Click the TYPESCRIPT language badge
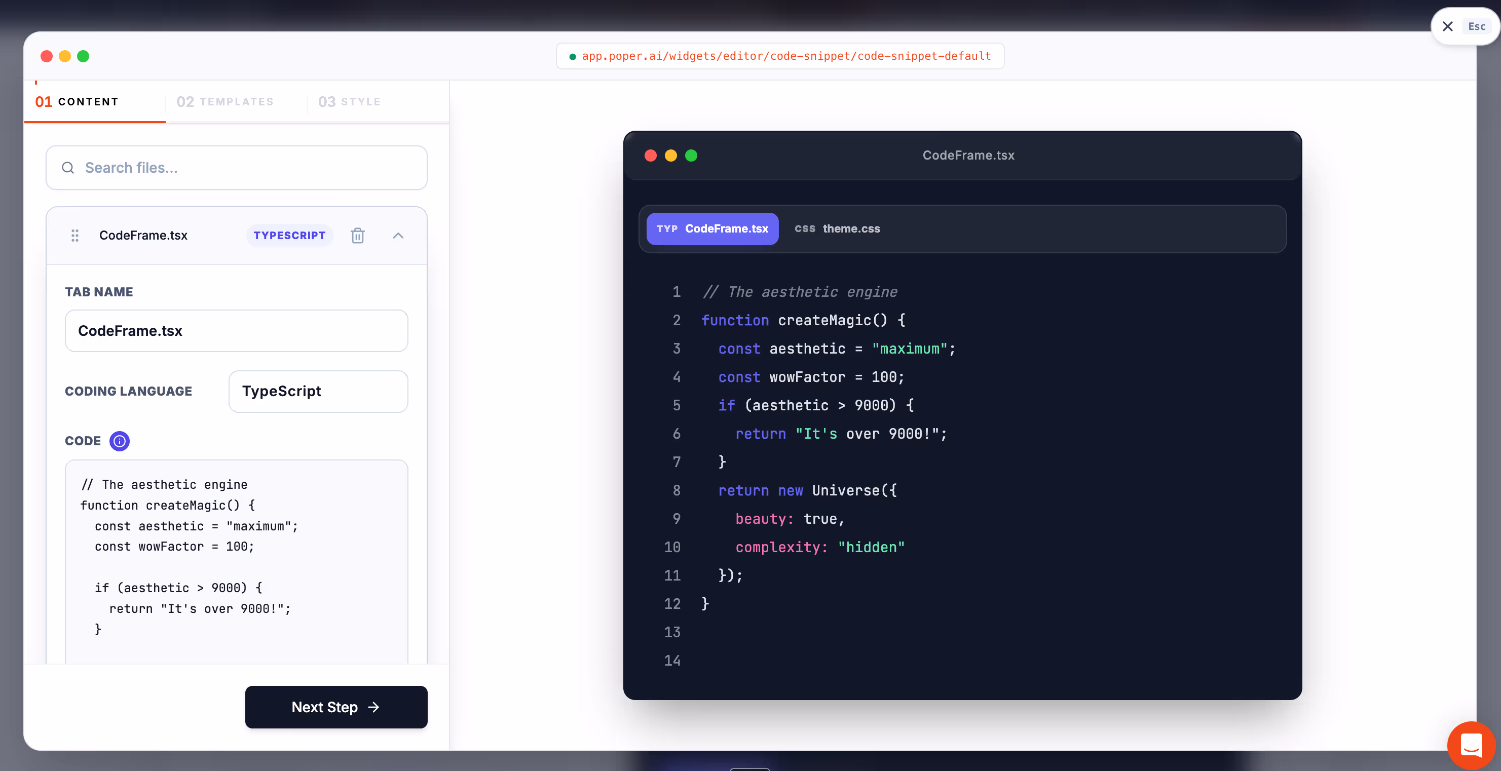The height and width of the screenshot is (771, 1501). 289,235
